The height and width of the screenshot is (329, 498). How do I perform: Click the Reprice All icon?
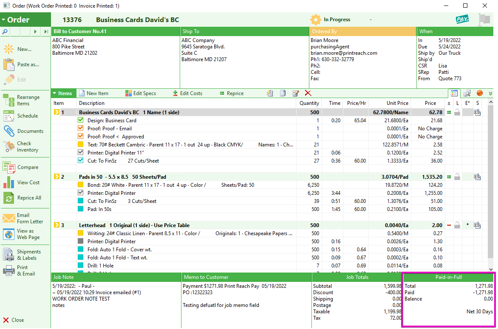click(x=8, y=198)
